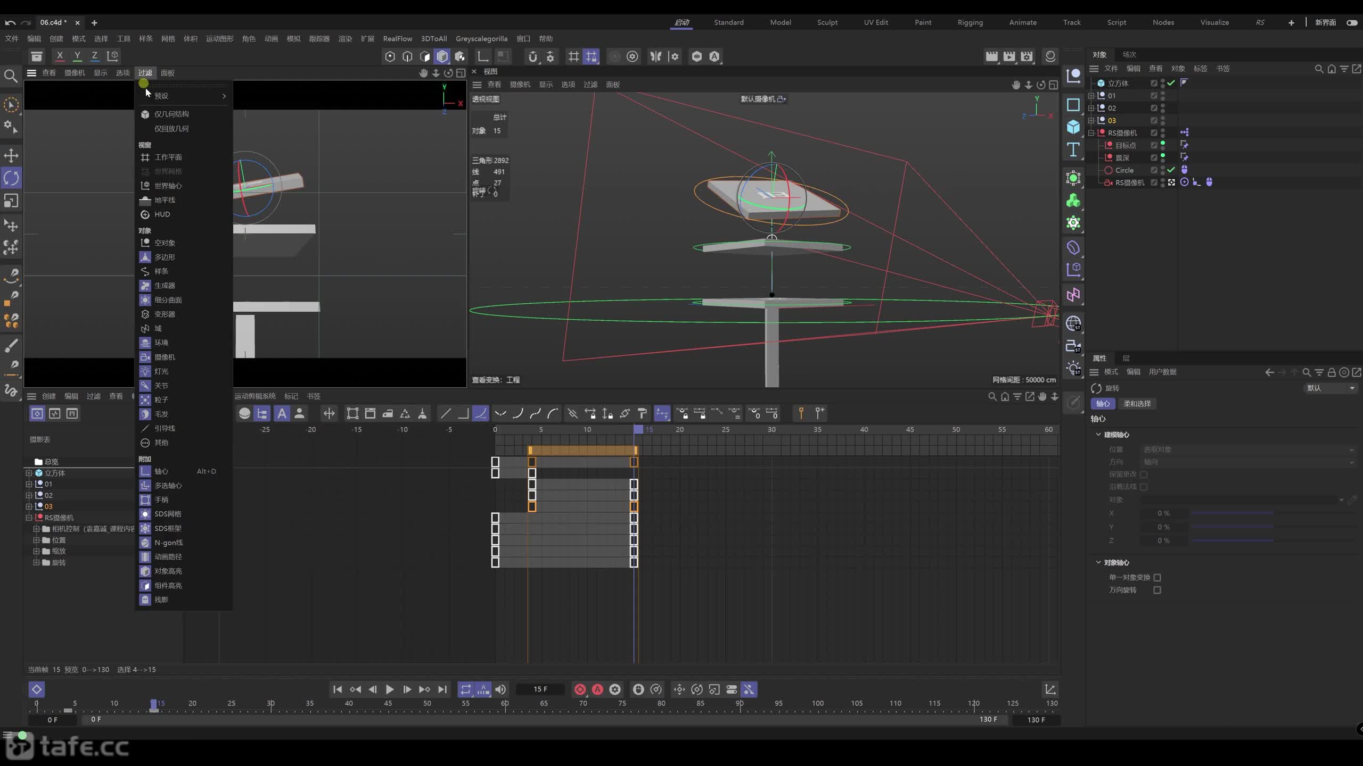The image size is (1363, 766).
Task: Switch to the Animate layout tab
Action: point(1023,22)
